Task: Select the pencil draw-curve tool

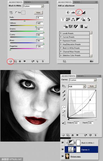Action: point(64,112)
